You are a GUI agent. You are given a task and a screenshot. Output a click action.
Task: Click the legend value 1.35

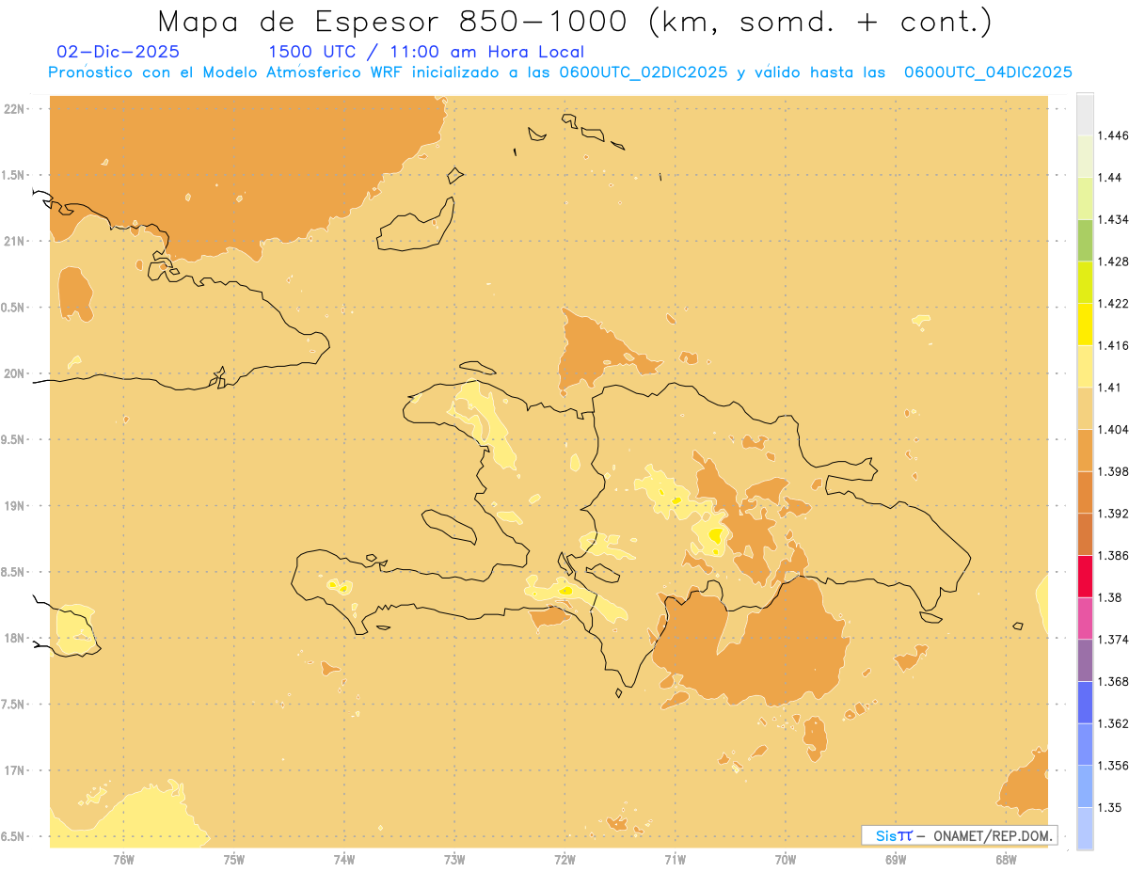[x=1111, y=807]
